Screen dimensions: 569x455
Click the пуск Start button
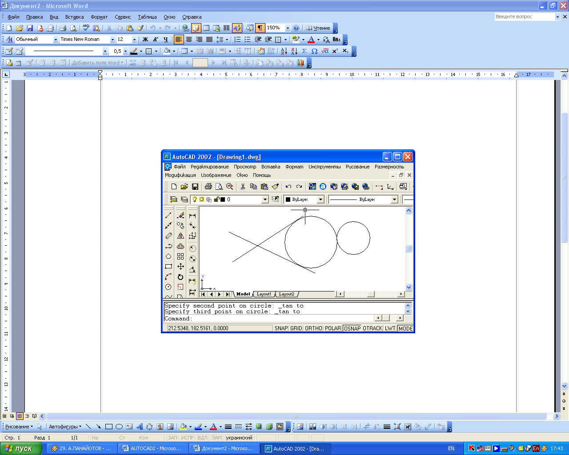(x=21, y=448)
